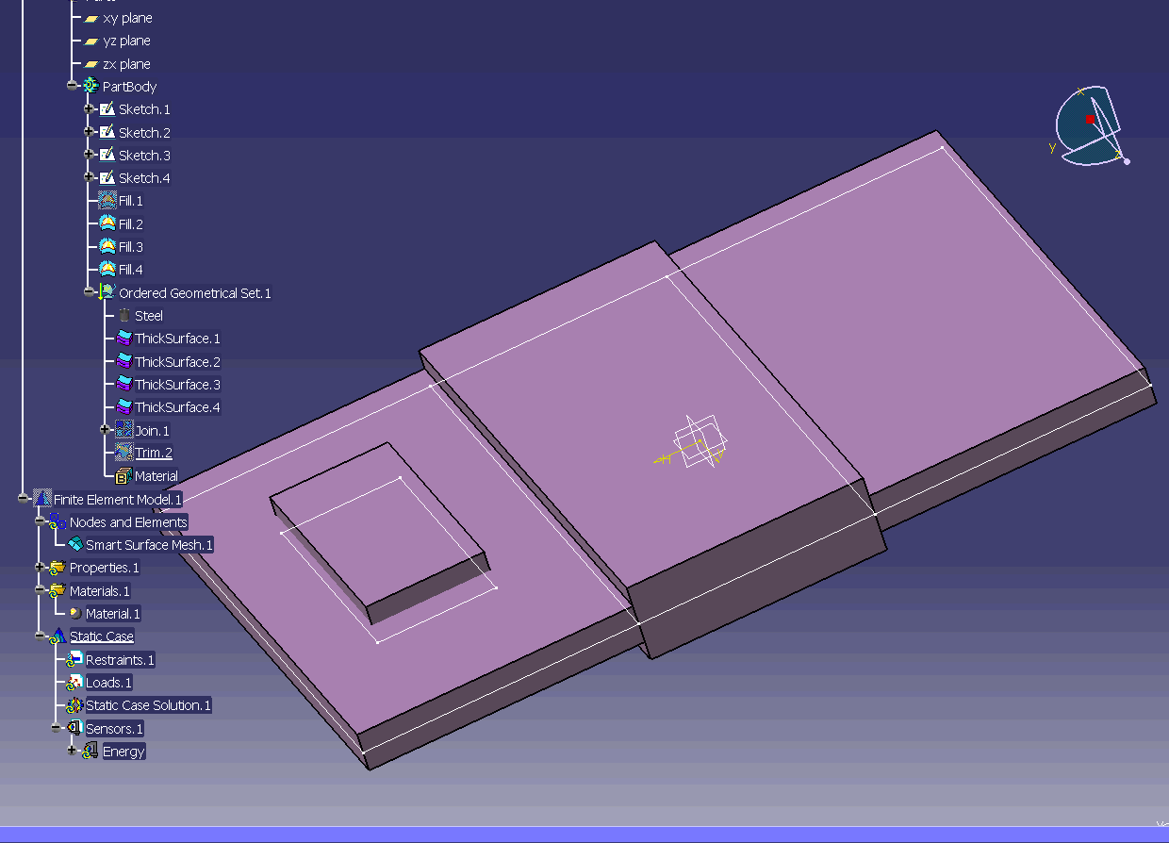This screenshot has height=843, width=1169.
Task: Click the Smart Surface Mesh.1 icon
Action: [75, 544]
